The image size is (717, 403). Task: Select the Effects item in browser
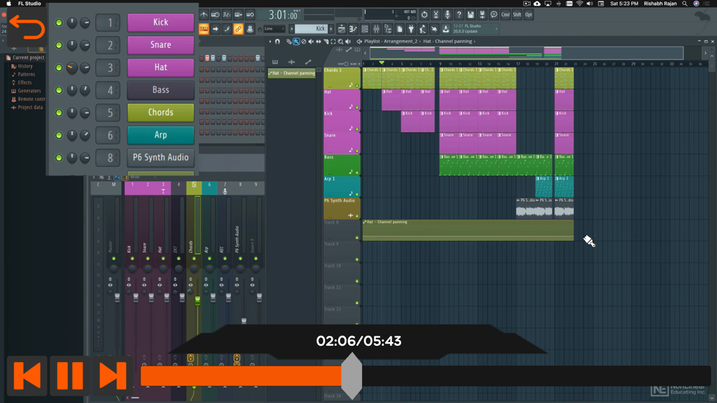(x=22, y=82)
